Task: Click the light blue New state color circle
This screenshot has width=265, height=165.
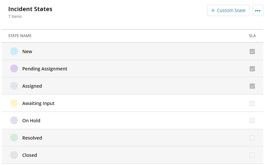Action: [x=14, y=51]
